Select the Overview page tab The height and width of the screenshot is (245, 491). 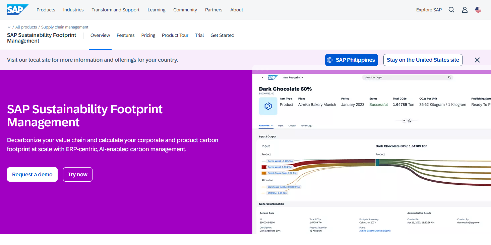(100, 35)
